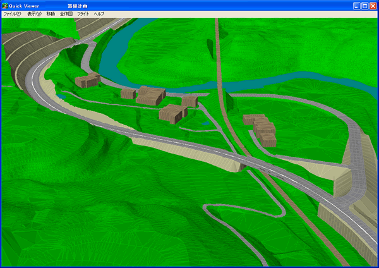Open the ヘルプ menu

coord(99,14)
